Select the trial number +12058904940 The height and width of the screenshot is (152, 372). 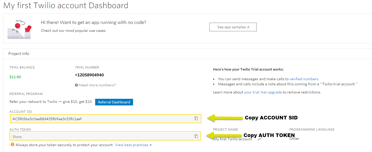89,75
